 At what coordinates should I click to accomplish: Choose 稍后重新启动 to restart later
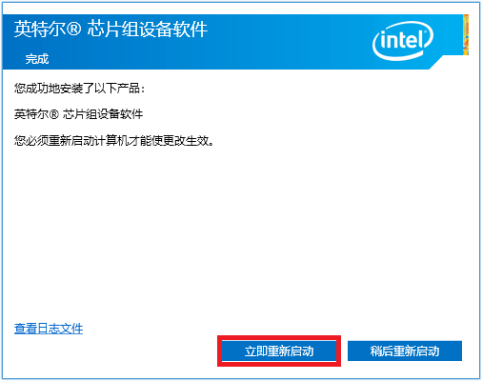405,351
